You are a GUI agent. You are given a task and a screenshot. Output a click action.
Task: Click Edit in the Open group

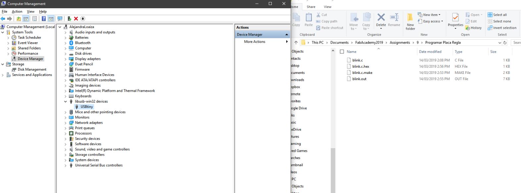[x=471, y=21]
